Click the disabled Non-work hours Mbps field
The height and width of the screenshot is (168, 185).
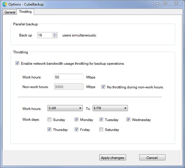[x=69, y=87]
